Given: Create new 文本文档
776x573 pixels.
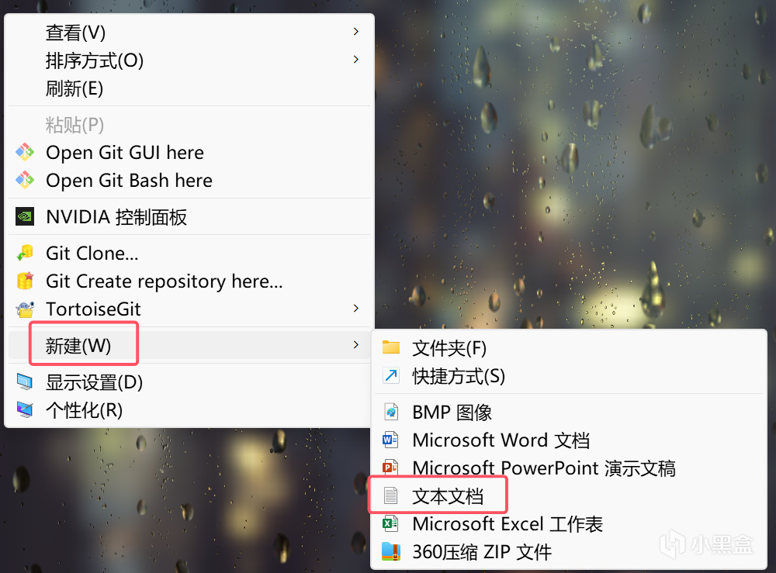Looking at the screenshot, I should [x=569, y=495].
